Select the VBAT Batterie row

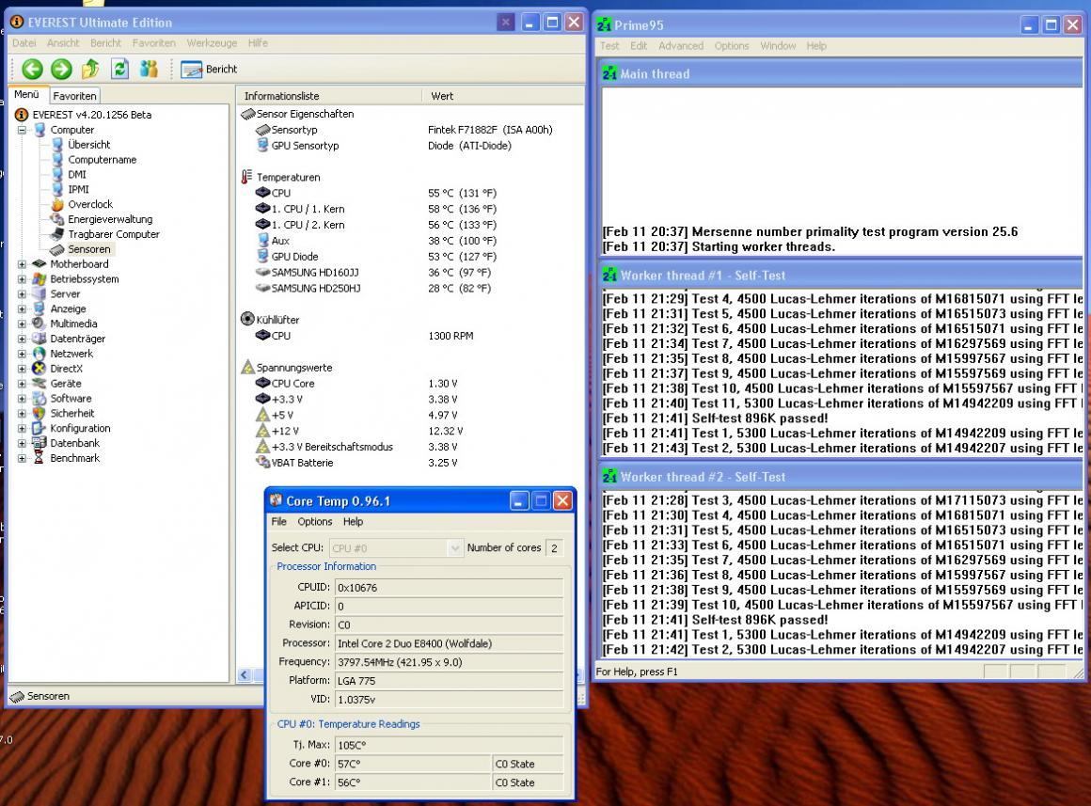point(410,463)
